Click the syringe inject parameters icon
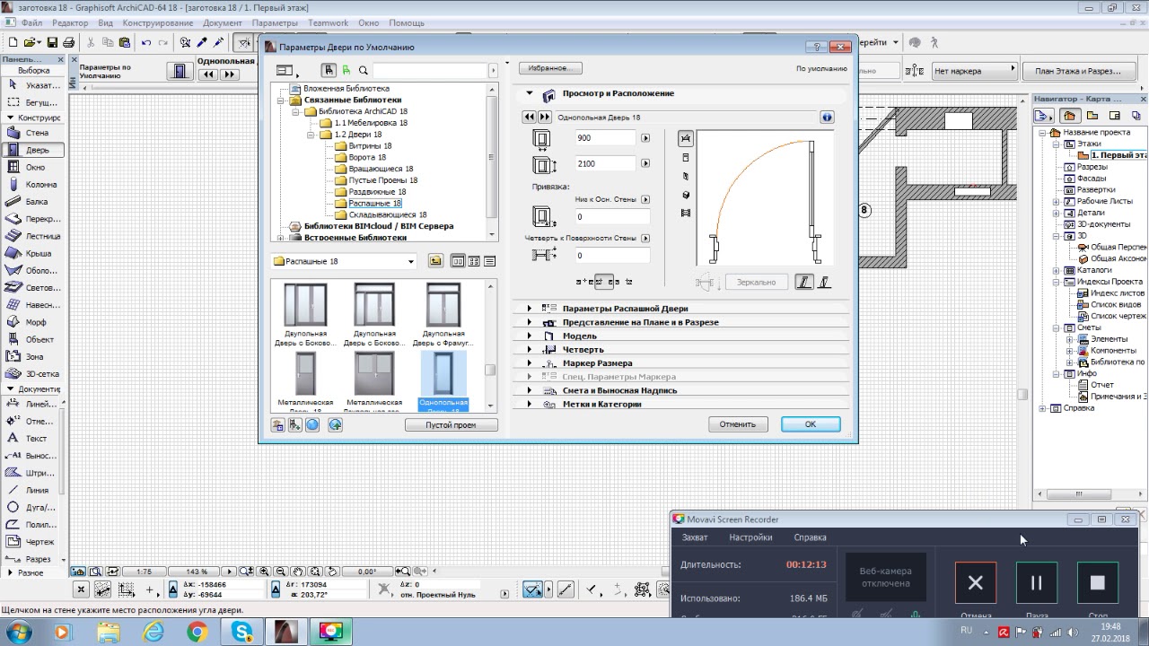1149x646 pixels. (x=218, y=42)
